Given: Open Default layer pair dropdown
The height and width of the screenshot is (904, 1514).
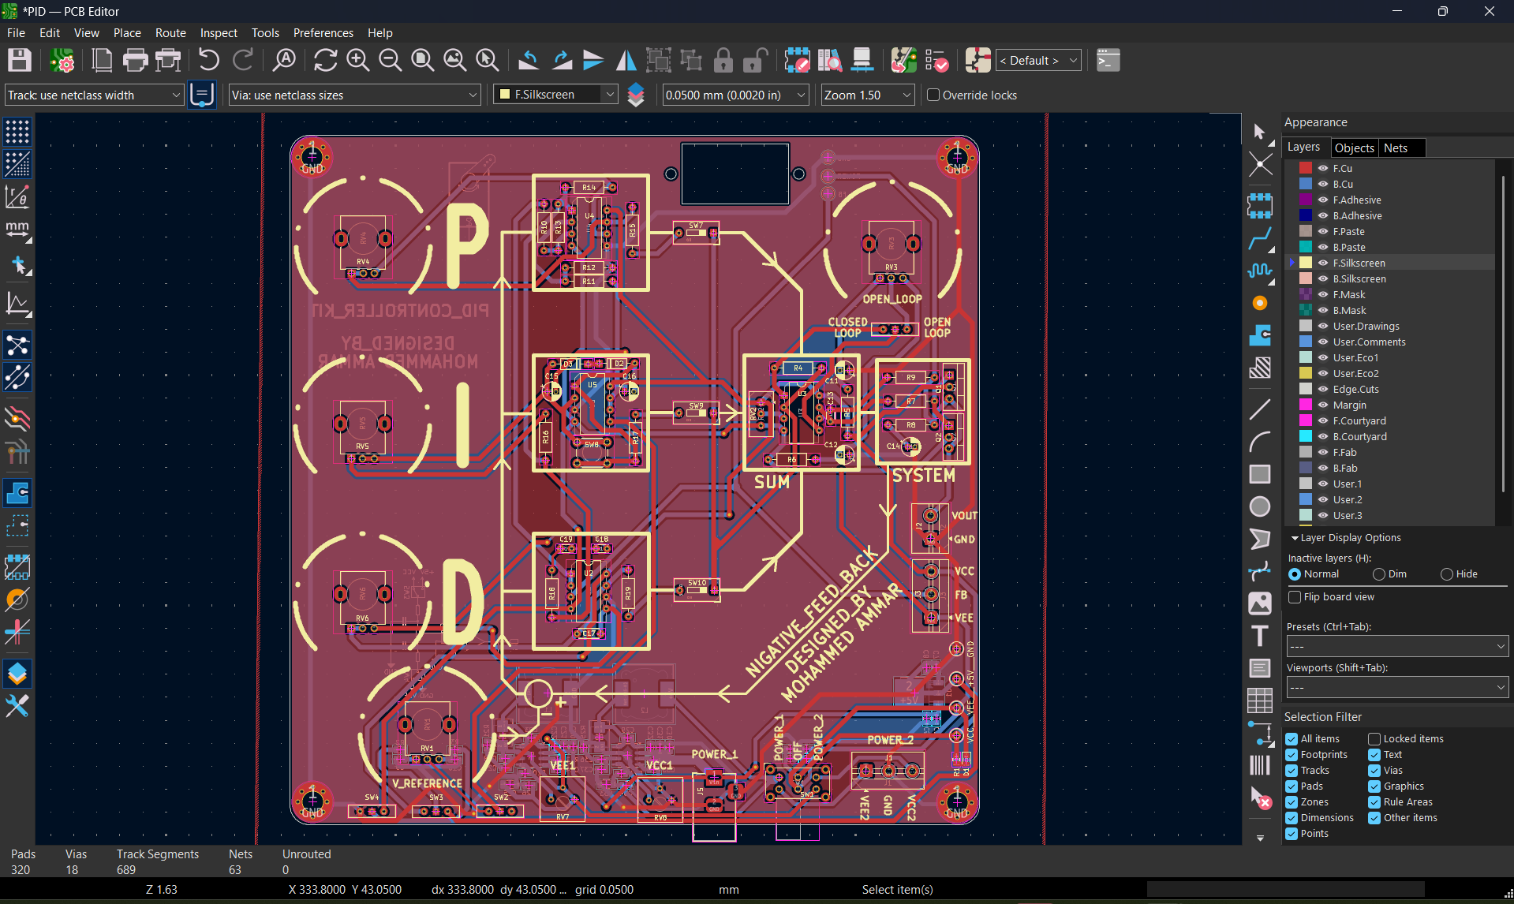Looking at the screenshot, I should 1037,61.
